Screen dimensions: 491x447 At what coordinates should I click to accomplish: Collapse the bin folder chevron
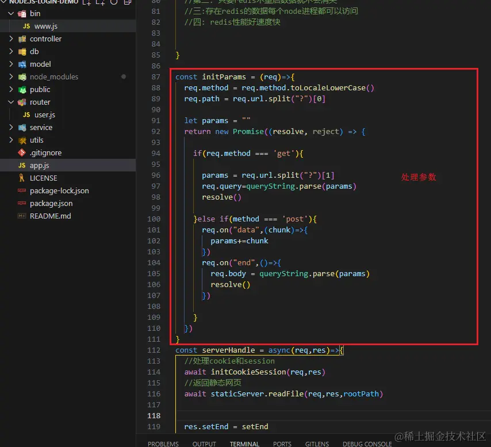pos(11,14)
